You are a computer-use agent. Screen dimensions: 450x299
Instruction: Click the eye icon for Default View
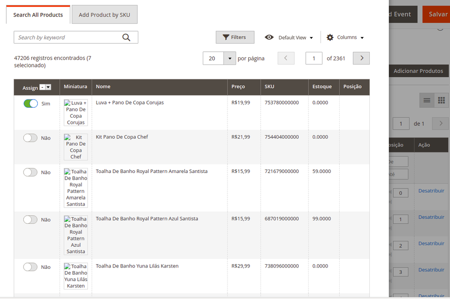[x=269, y=37]
